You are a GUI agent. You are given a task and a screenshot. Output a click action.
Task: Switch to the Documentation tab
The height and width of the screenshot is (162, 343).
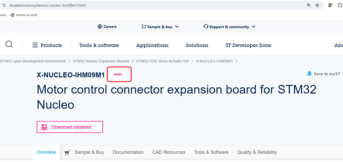pyautogui.click(x=128, y=152)
